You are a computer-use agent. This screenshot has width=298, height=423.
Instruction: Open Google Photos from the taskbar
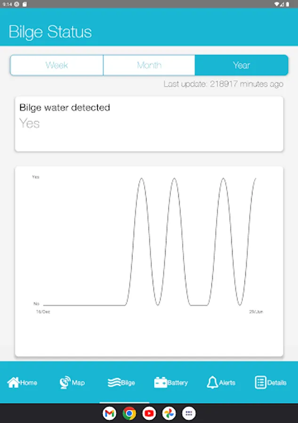[x=169, y=413]
